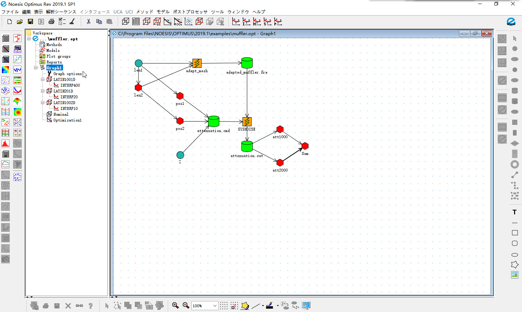
Task: Select Models in the workspace tree
Action: click(53, 50)
